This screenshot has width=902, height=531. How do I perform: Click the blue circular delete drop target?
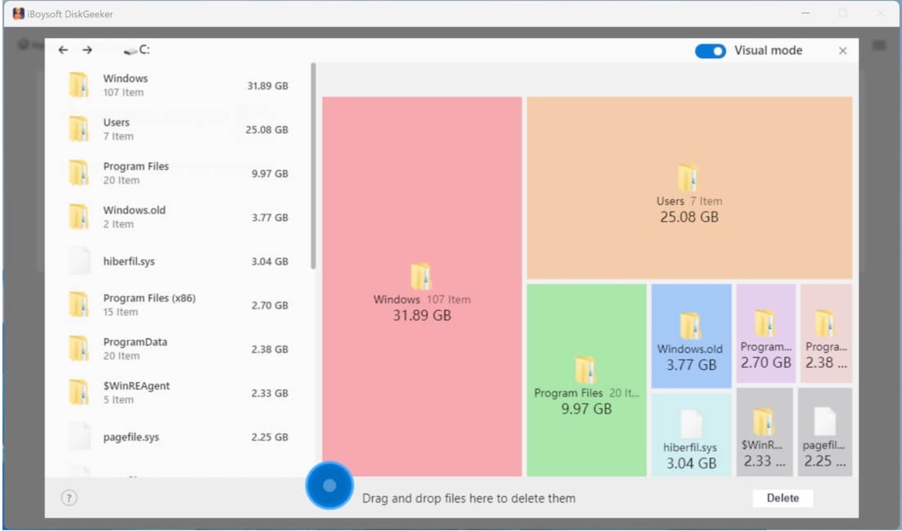(329, 486)
